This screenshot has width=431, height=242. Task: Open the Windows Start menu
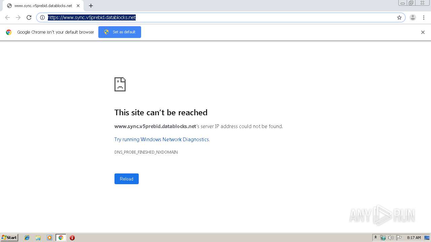pyautogui.click(x=9, y=238)
